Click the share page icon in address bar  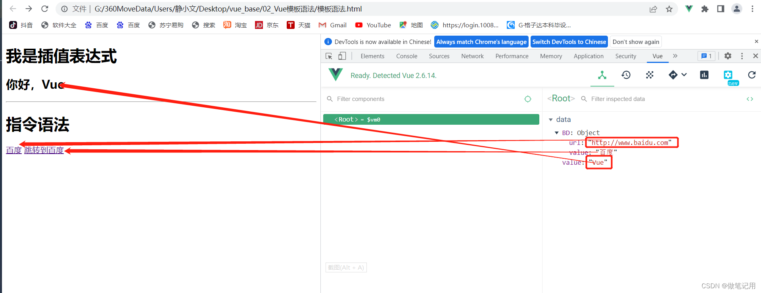tap(653, 9)
